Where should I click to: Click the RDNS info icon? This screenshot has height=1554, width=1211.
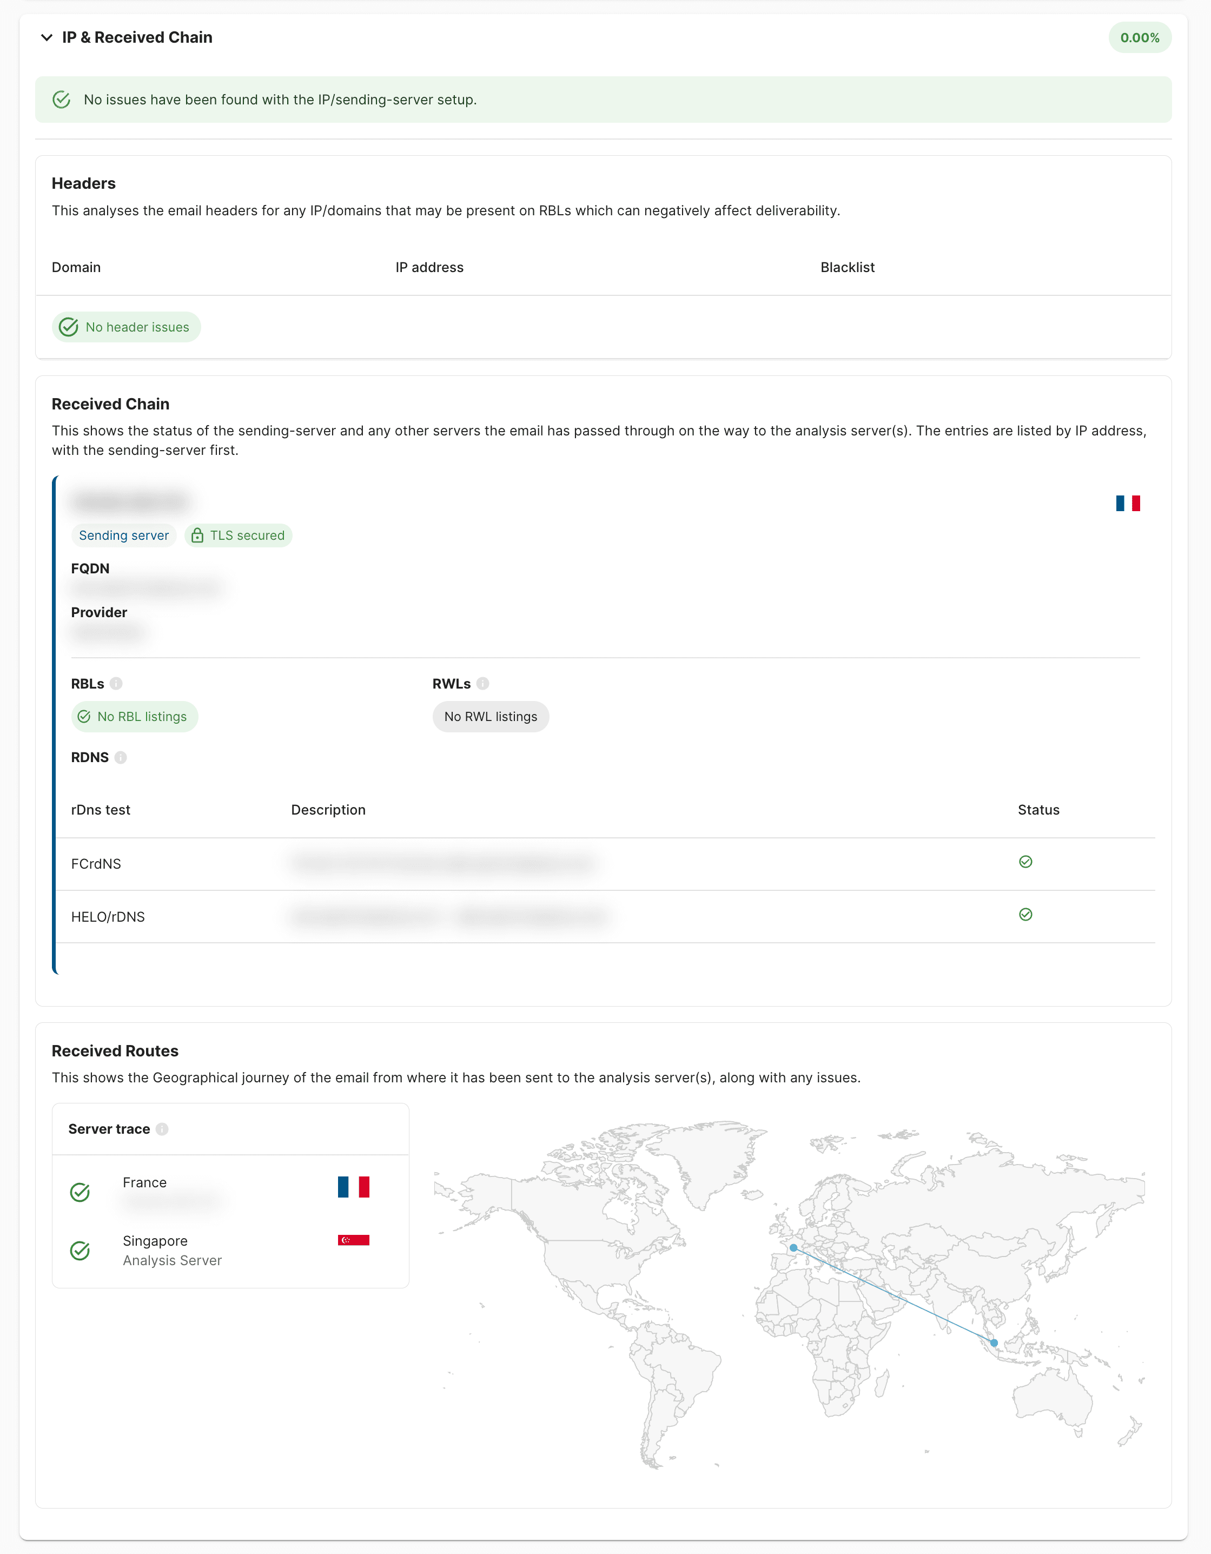pos(121,758)
